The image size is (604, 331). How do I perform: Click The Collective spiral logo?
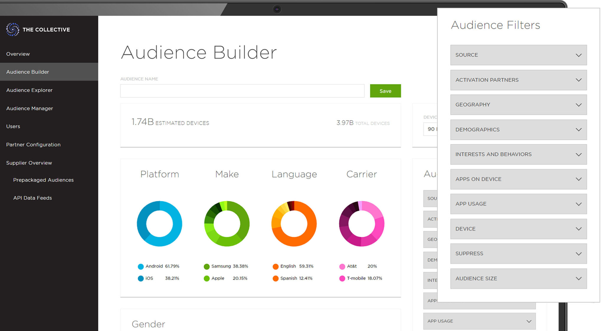(x=12, y=29)
